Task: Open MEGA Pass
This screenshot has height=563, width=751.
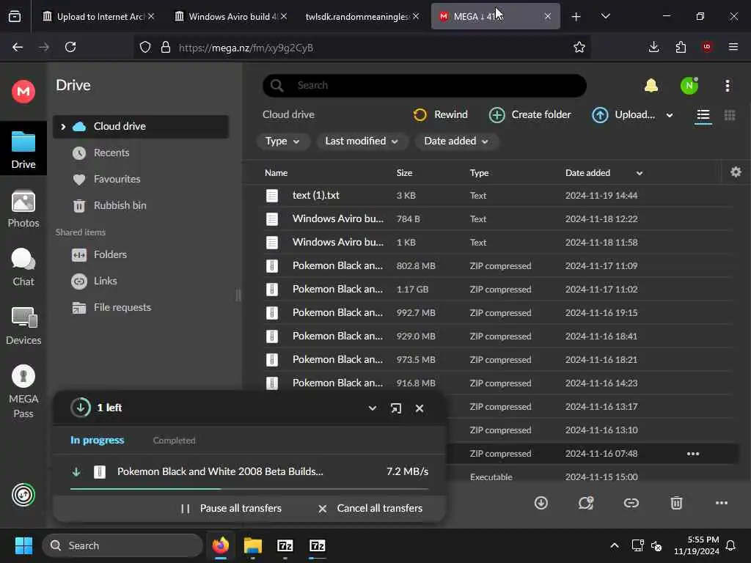Action: 23,391
